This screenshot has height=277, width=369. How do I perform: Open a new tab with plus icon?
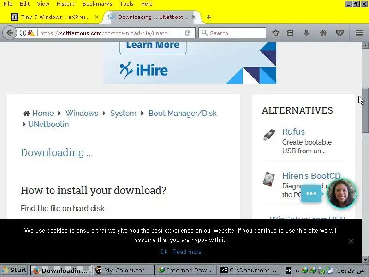(209, 17)
